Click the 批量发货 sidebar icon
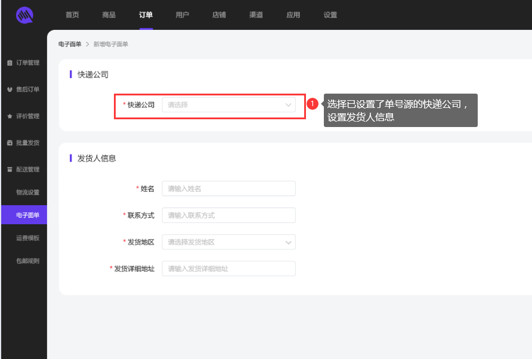 coord(10,143)
